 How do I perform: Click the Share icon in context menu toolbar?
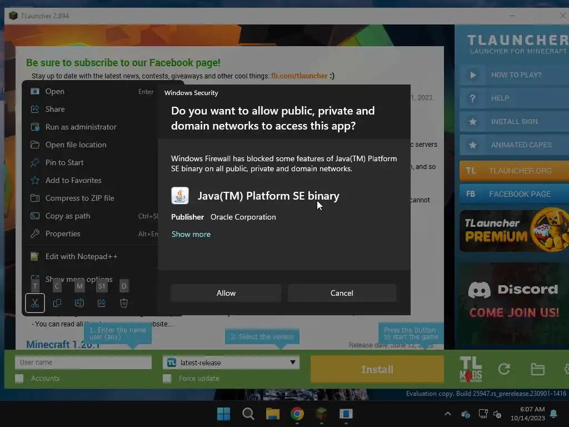pos(102,303)
